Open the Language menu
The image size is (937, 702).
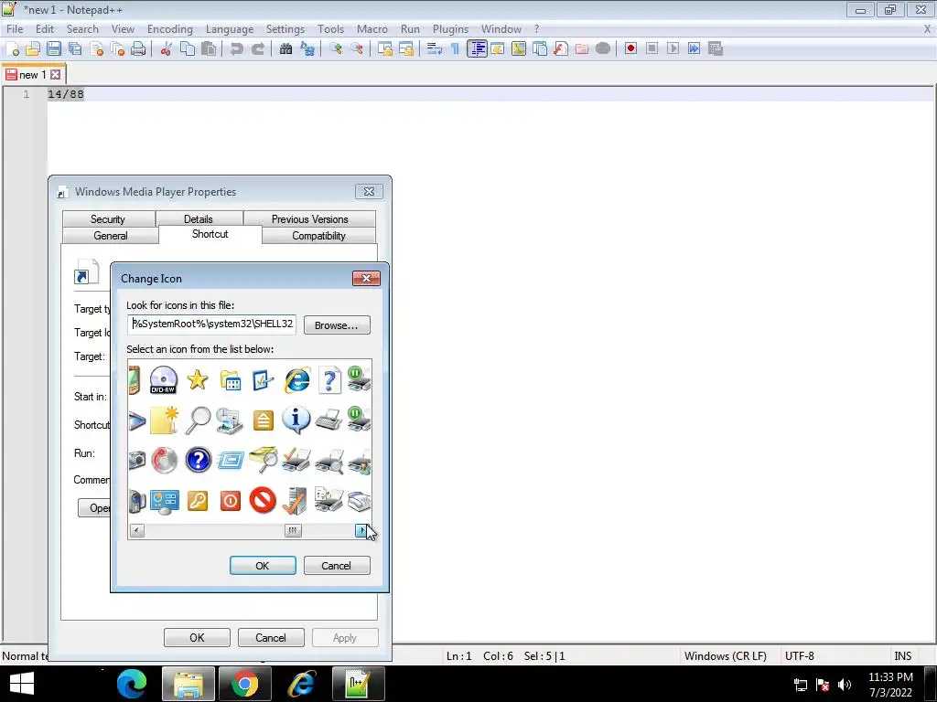point(230,28)
